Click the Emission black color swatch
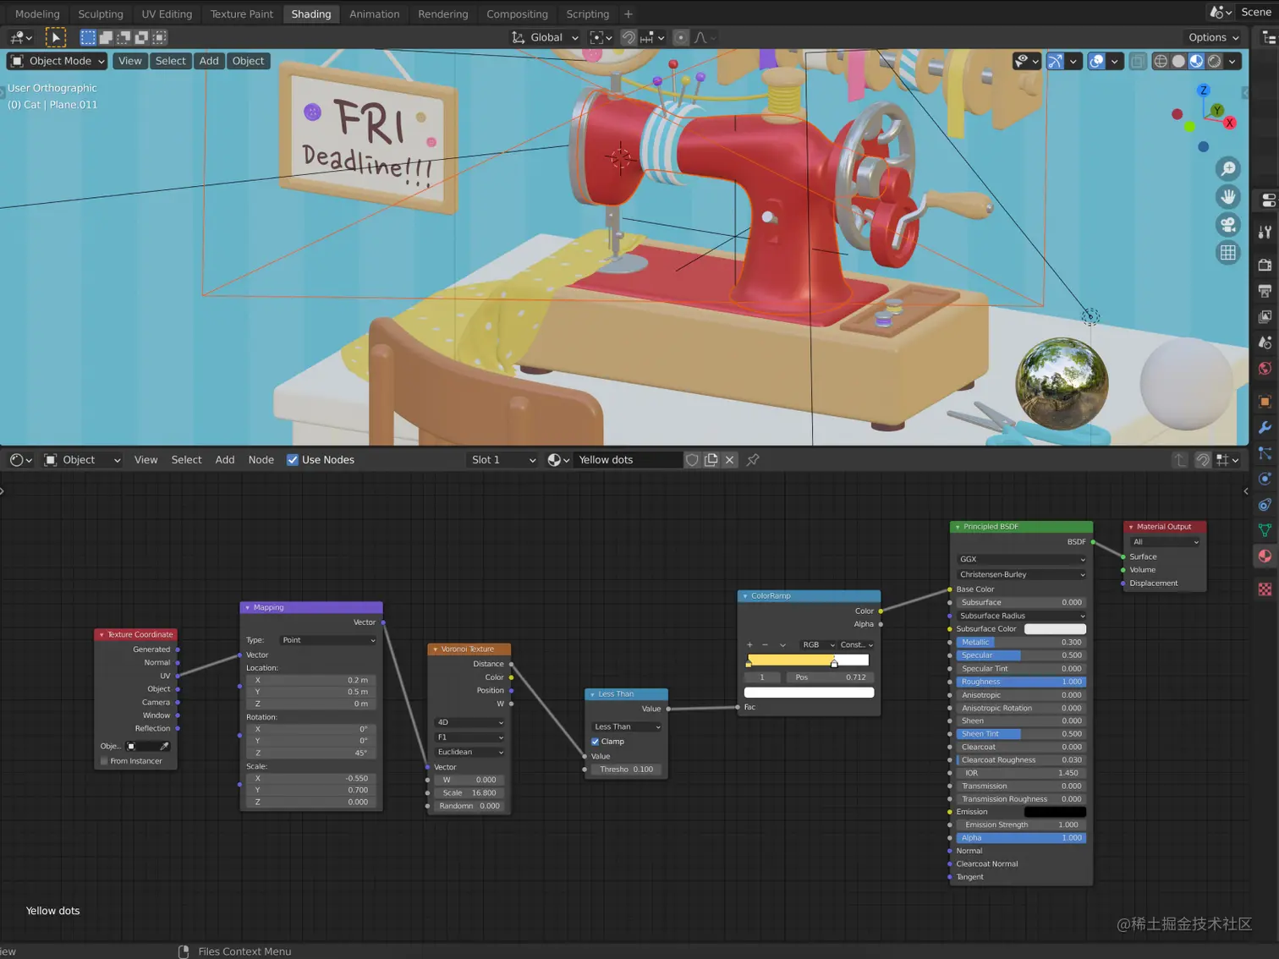 [1055, 812]
